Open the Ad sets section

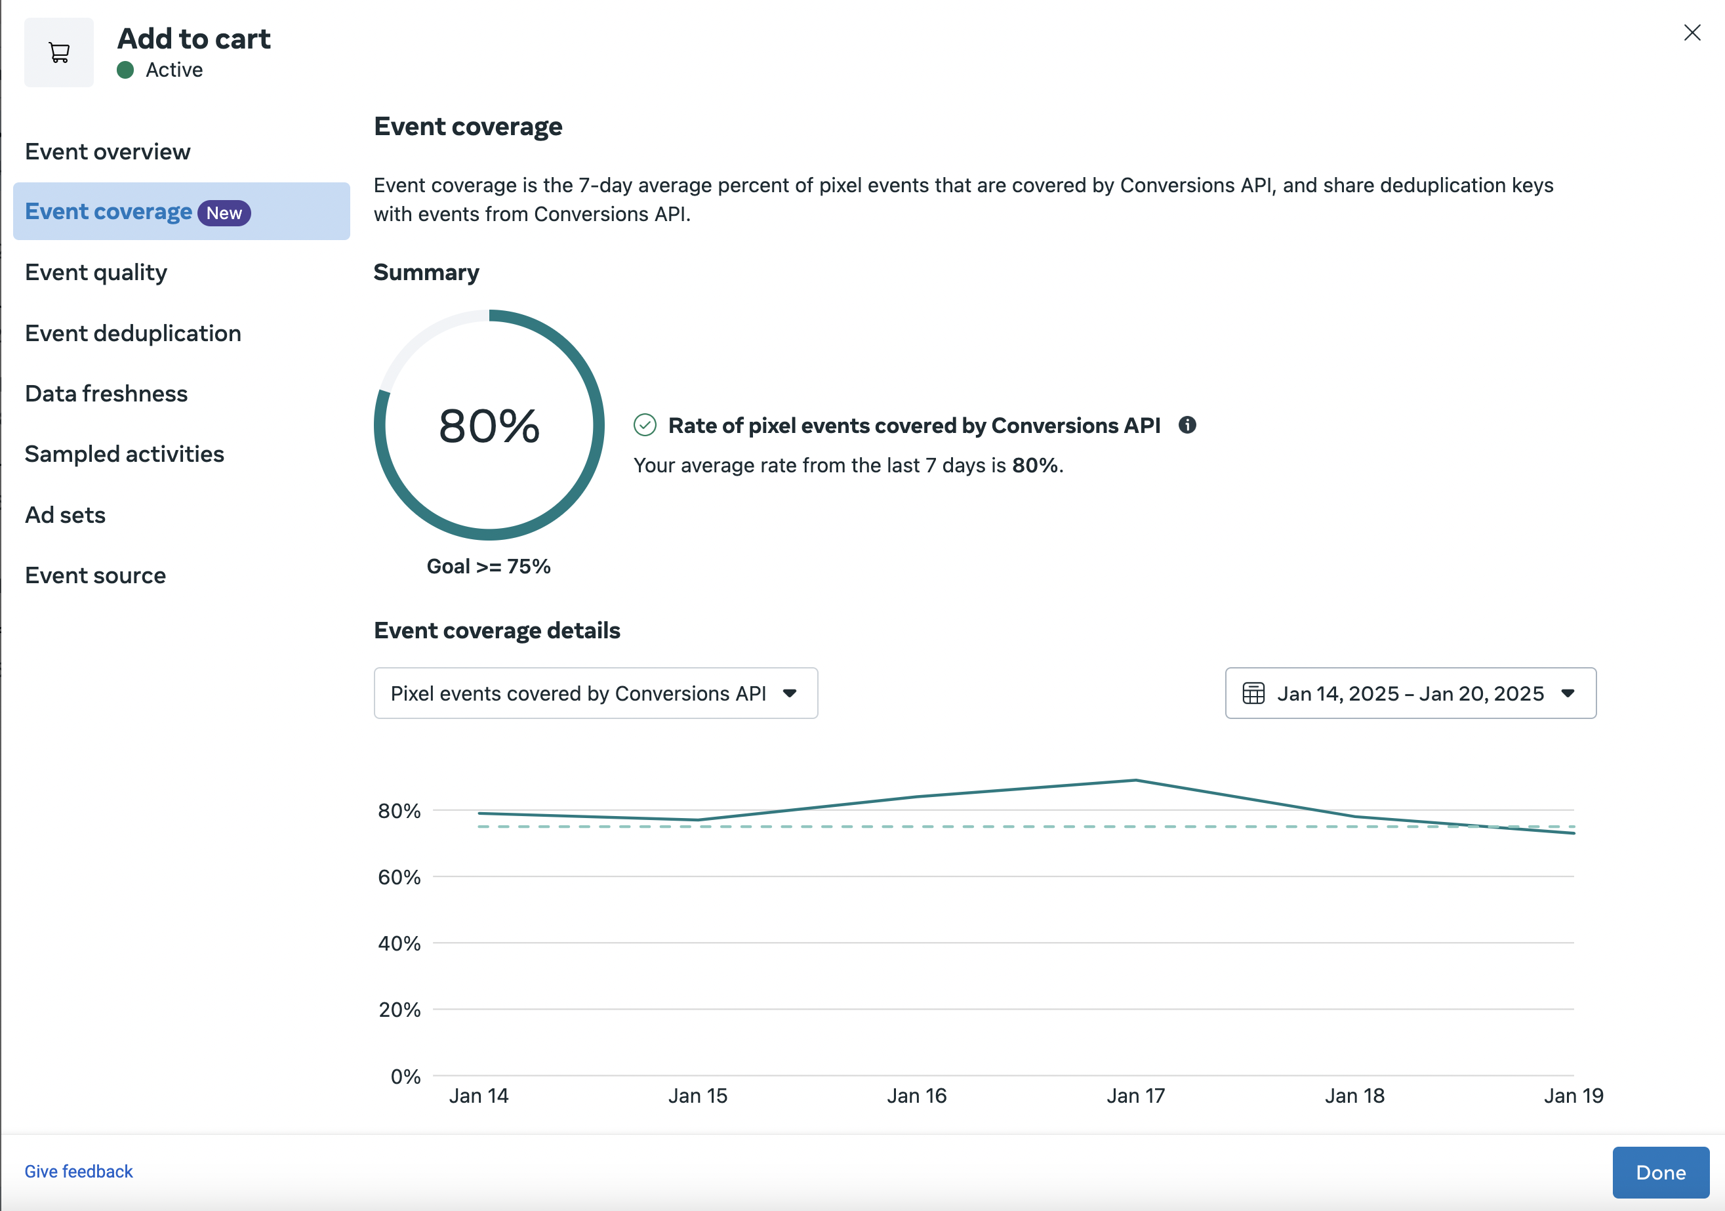(x=66, y=514)
